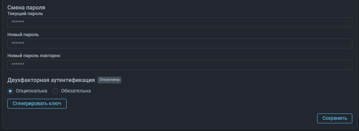Click the Двухфакторная аутентификация heading
359x131 pixels.
pyautogui.click(x=51, y=80)
